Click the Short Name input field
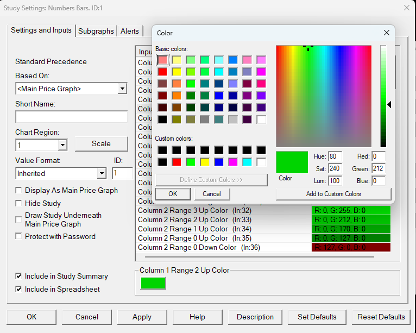The image size is (416, 333). (71, 117)
